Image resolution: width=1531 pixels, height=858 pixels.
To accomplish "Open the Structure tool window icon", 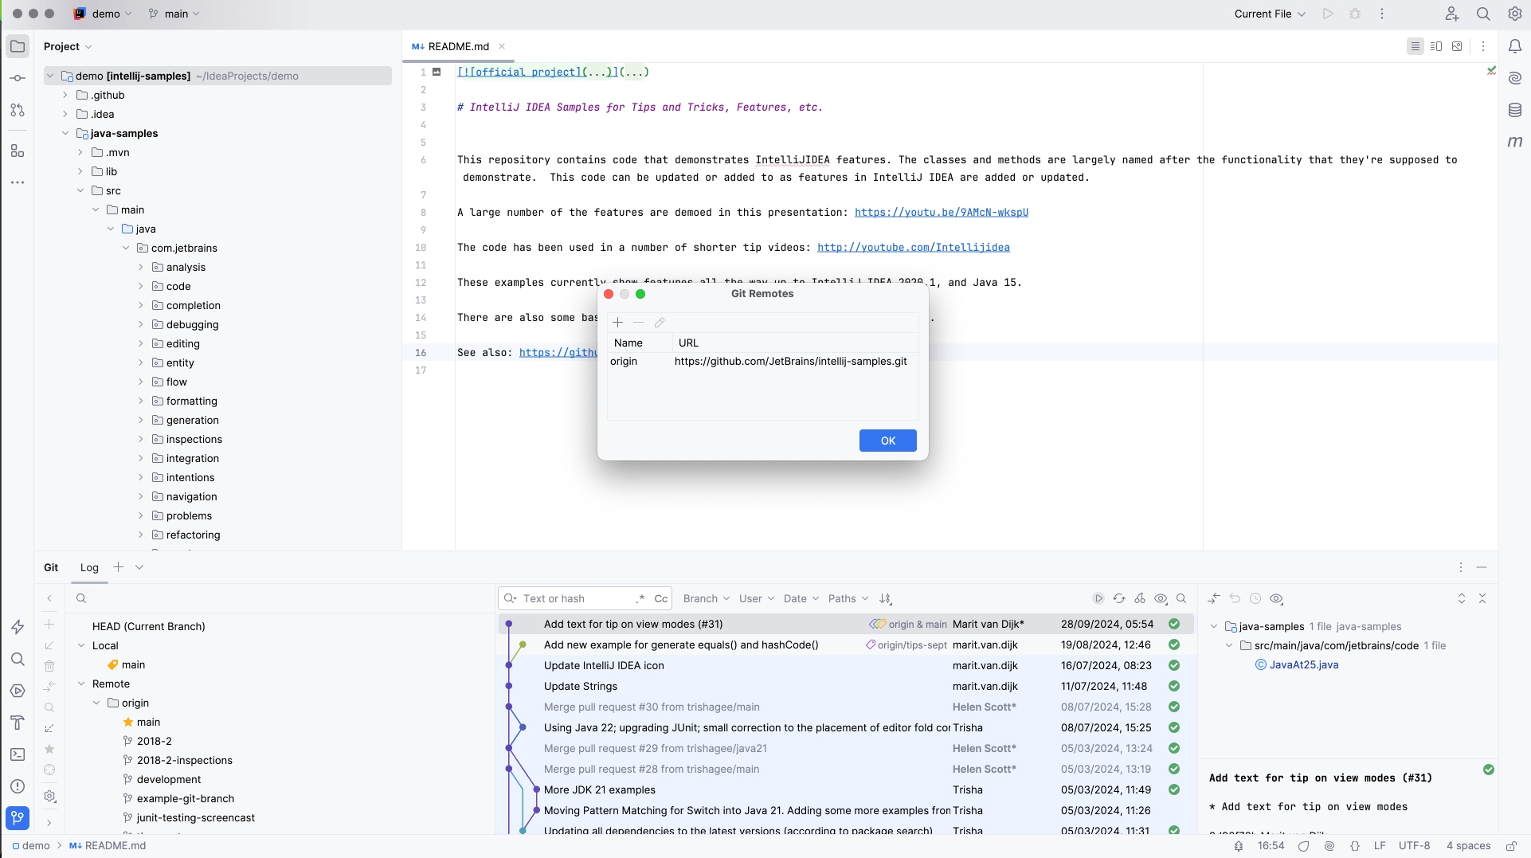I will 18,151.
